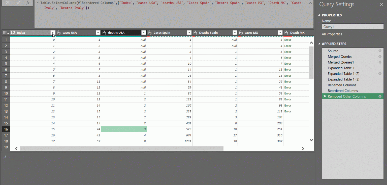Viewport: 387px width, 185px height.
Task: Open the All Properties link
Action: [332, 34]
